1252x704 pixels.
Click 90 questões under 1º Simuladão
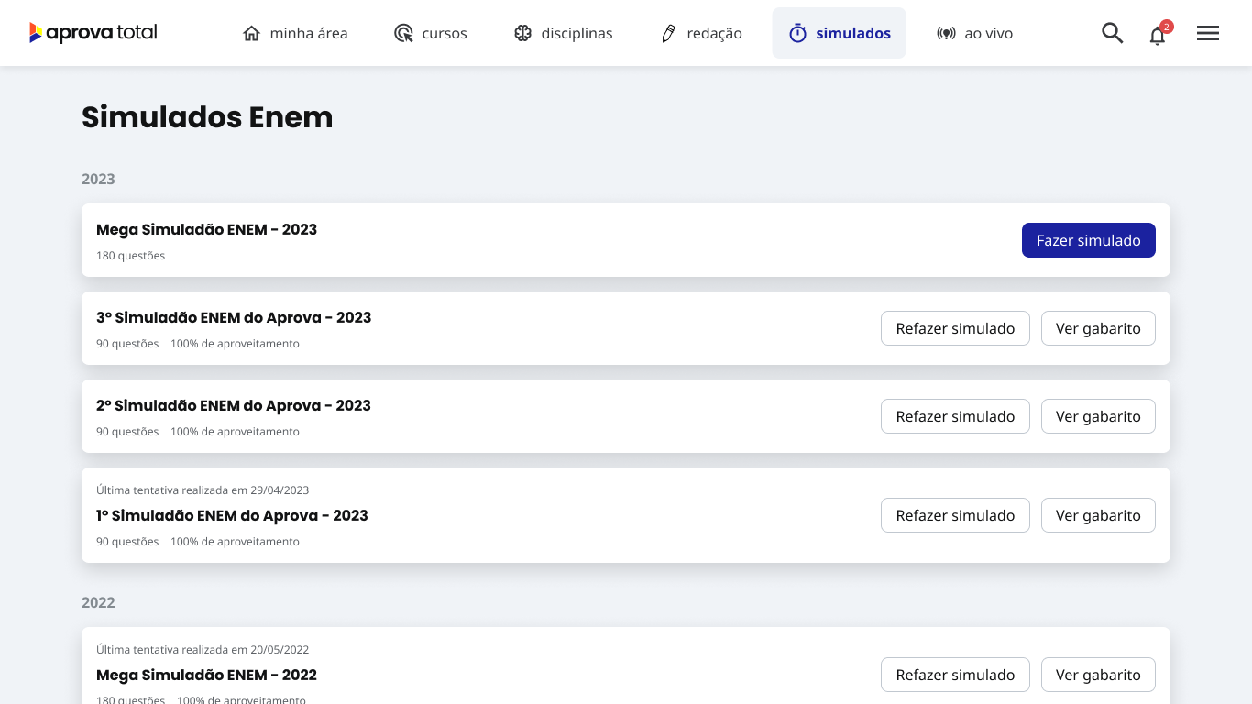point(127,542)
